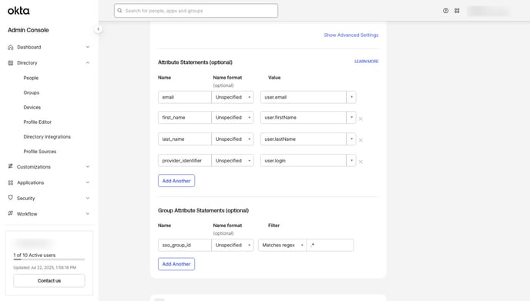This screenshot has width=530, height=301.
Task: Open value dropdown arrow for user.email
Action: (351, 97)
